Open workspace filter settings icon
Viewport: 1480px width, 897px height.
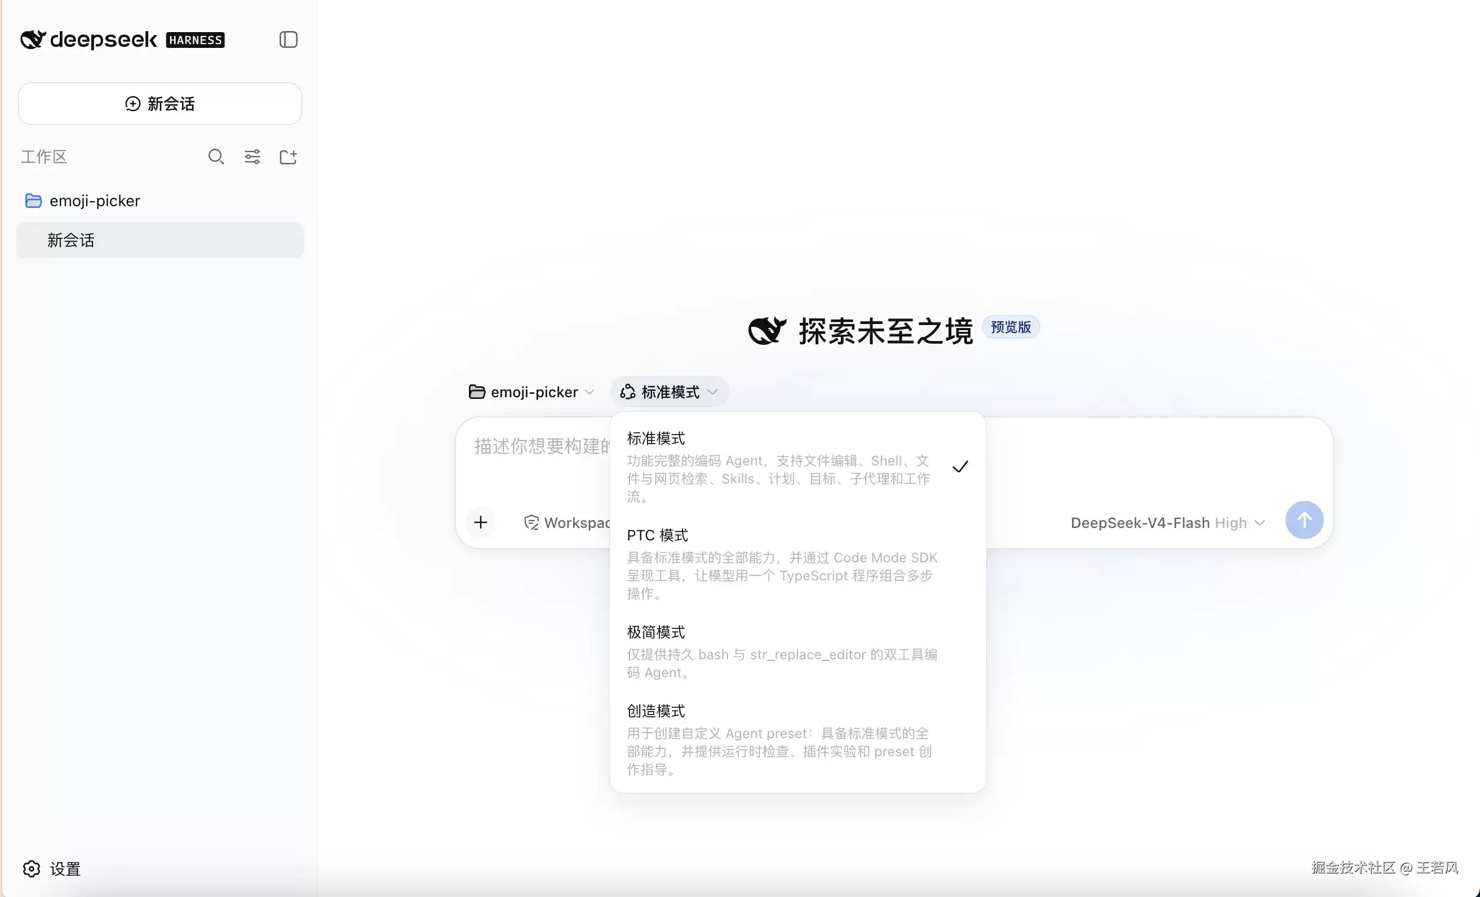pyautogui.click(x=252, y=157)
